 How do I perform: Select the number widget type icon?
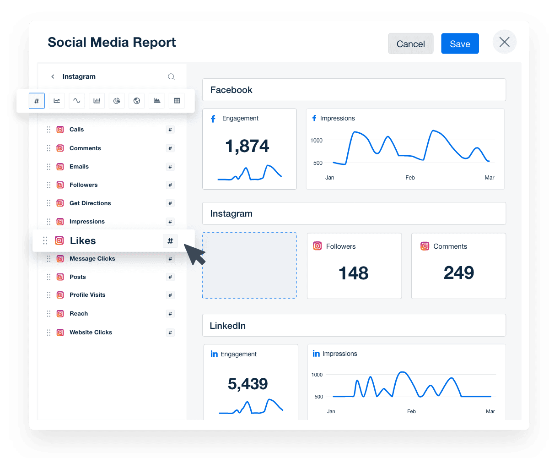tap(37, 101)
